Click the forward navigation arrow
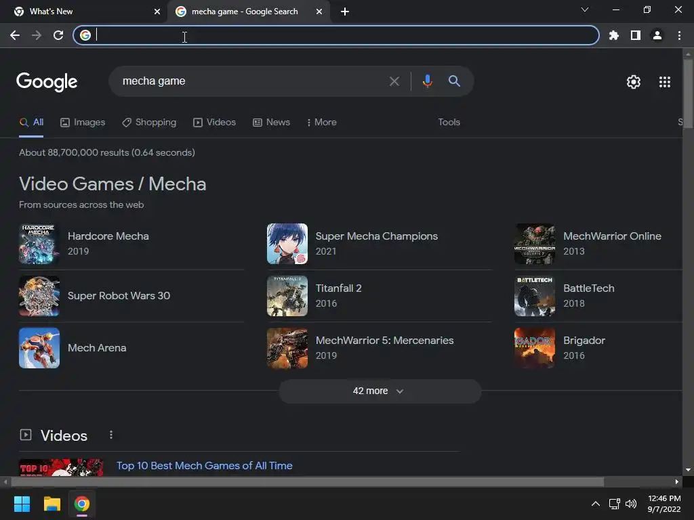694x520 pixels. coord(37,35)
